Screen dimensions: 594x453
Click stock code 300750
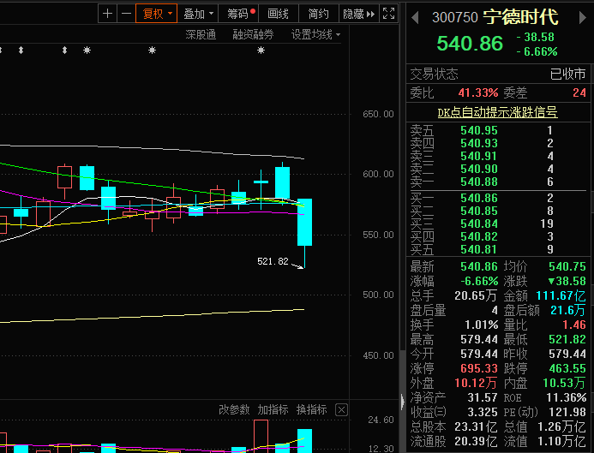click(x=455, y=17)
